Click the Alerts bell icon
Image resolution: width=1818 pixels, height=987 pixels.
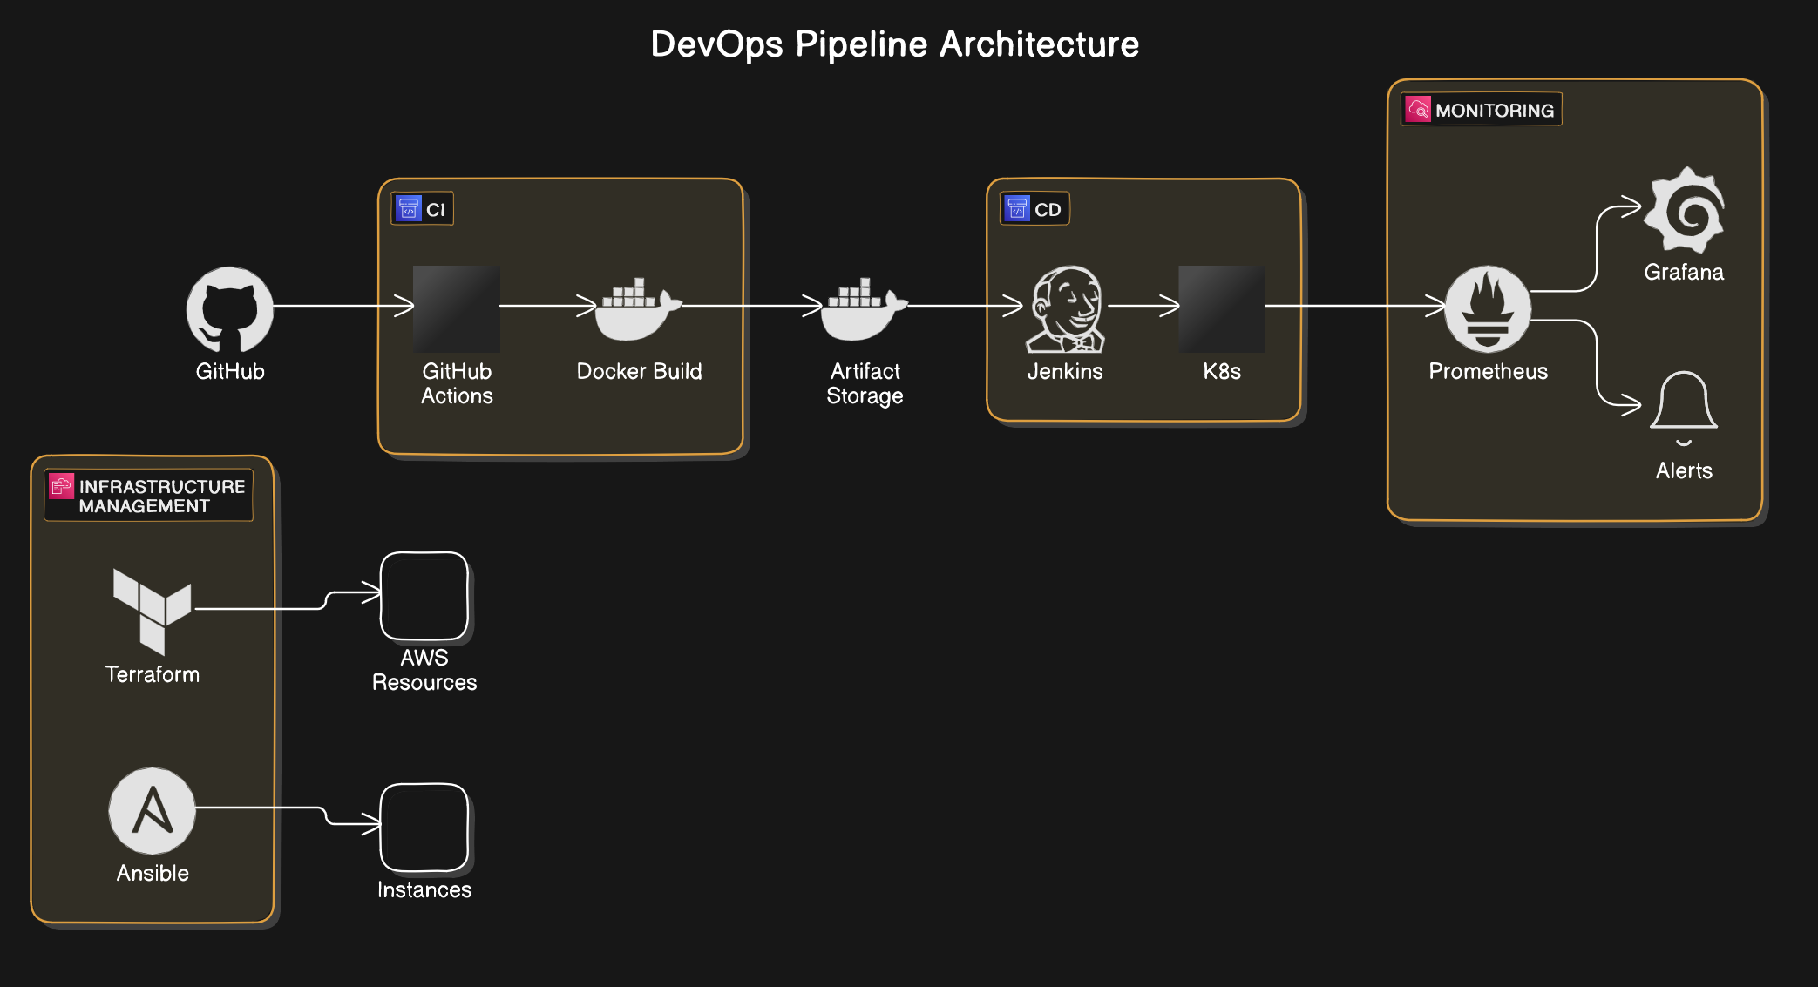tap(1684, 408)
